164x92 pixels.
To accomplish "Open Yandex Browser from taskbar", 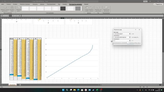I will tap(86, 90).
